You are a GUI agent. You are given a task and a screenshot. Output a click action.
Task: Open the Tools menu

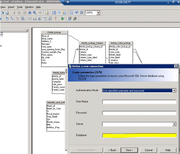click(x=20, y=7)
